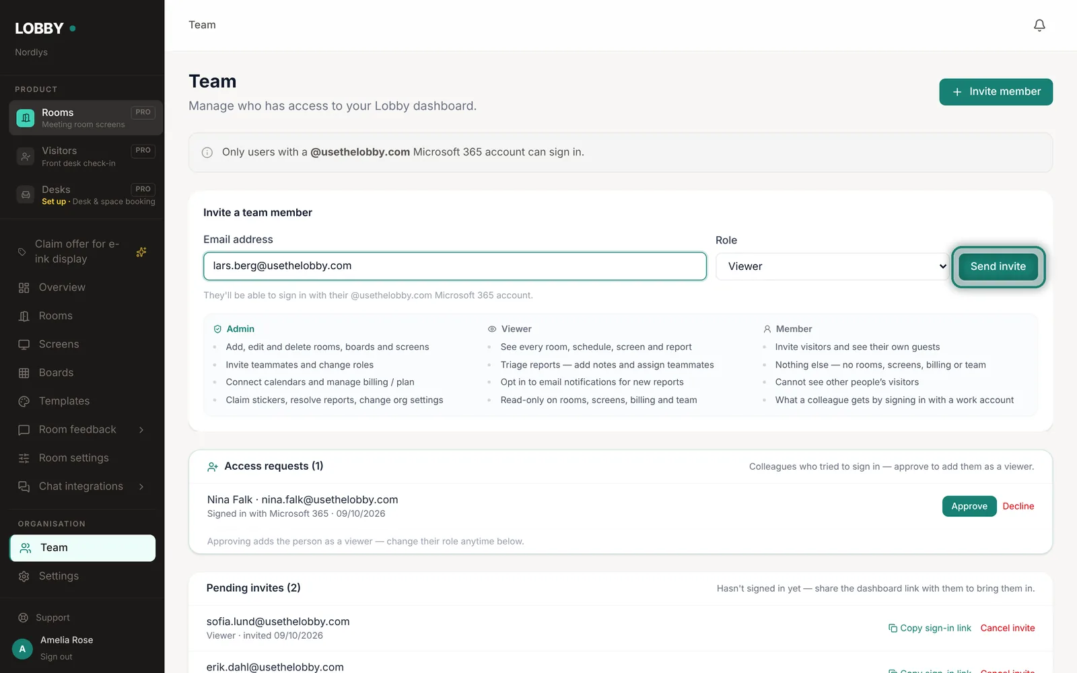Screen dimensions: 1077x673
Task: Expand the Room feedback submenu chevron
Action: [x=141, y=430]
